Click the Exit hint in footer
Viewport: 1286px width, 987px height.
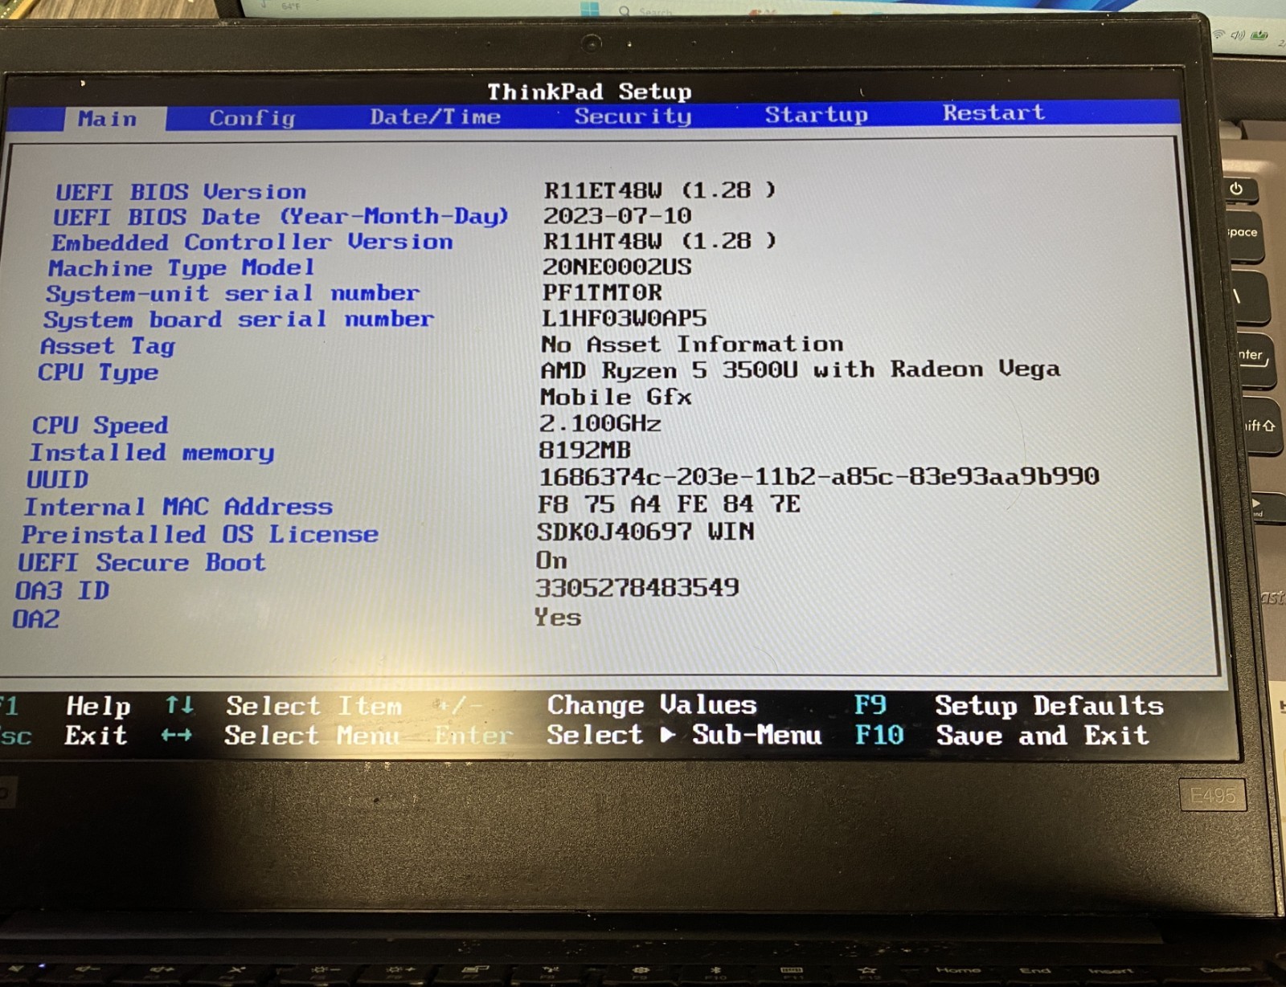[x=96, y=736]
